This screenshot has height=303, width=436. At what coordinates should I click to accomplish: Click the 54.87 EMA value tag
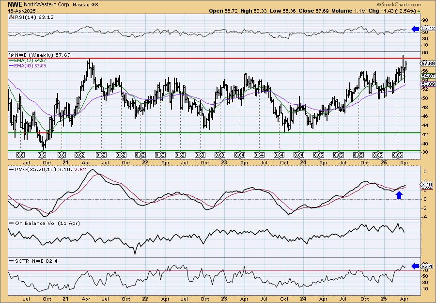pos(428,76)
